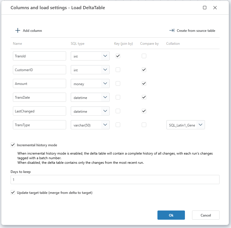The image size is (231, 228).
Task: Check Key (join by) for TransDate
Action: [118, 97]
